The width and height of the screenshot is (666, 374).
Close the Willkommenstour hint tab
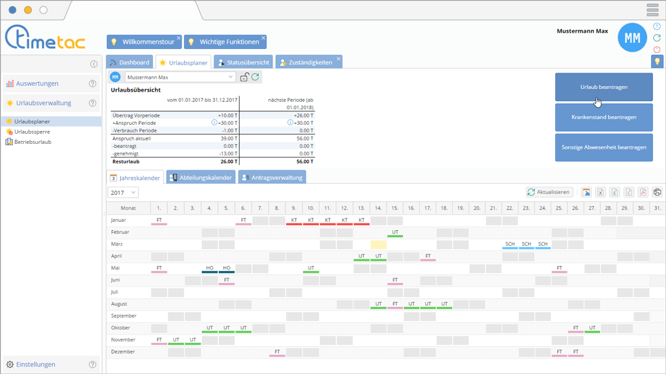(179, 38)
